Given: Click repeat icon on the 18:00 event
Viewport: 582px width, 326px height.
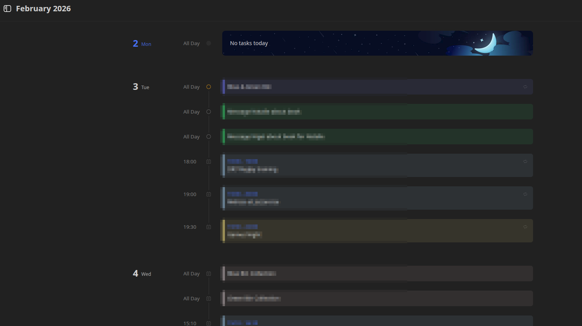Looking at the screenshot, I should (x=525, y=161).
